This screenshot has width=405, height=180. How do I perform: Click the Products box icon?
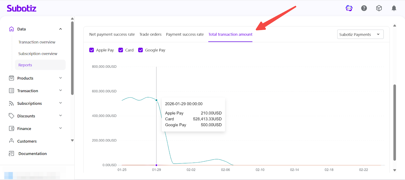coord(11,78)
